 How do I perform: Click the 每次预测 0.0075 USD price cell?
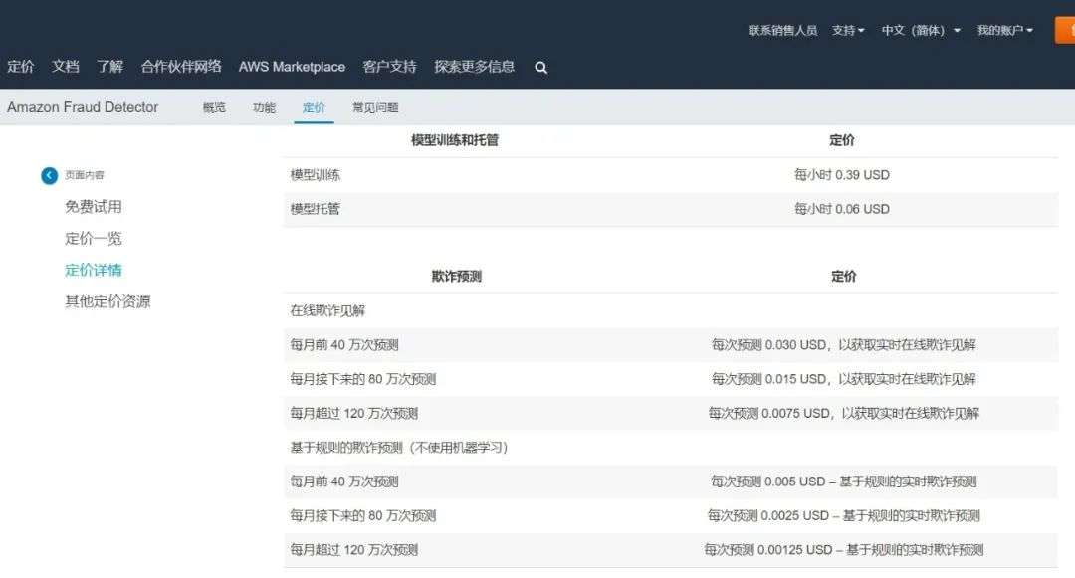843,414
